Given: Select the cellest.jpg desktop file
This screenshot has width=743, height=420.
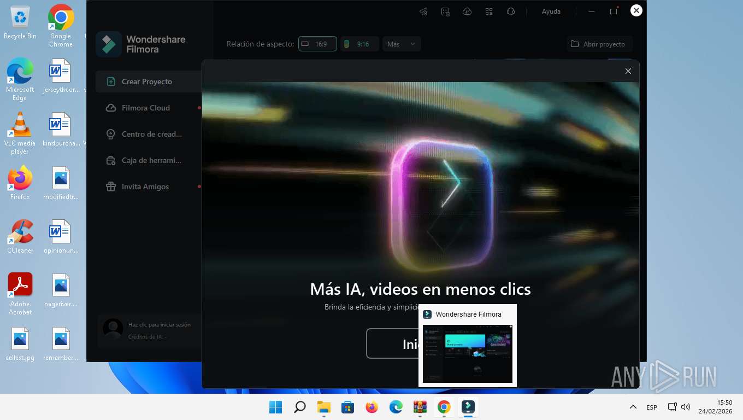Looking at the screenshot, I should pos(20,343).
